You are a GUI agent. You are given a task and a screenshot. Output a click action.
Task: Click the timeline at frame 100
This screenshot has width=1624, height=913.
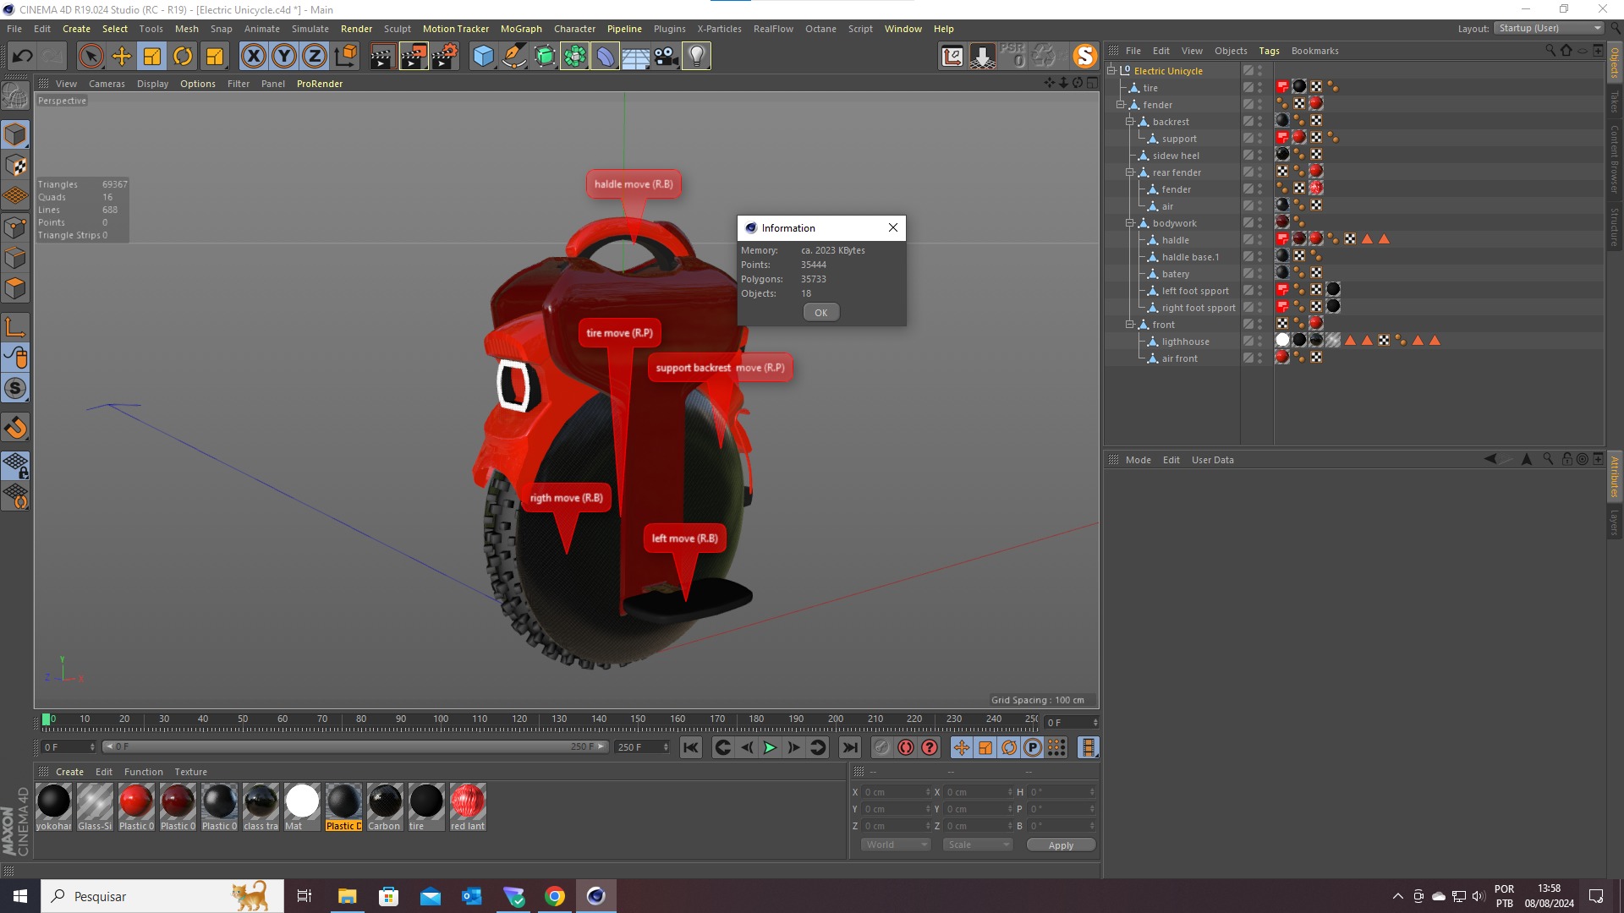(441, 720)
